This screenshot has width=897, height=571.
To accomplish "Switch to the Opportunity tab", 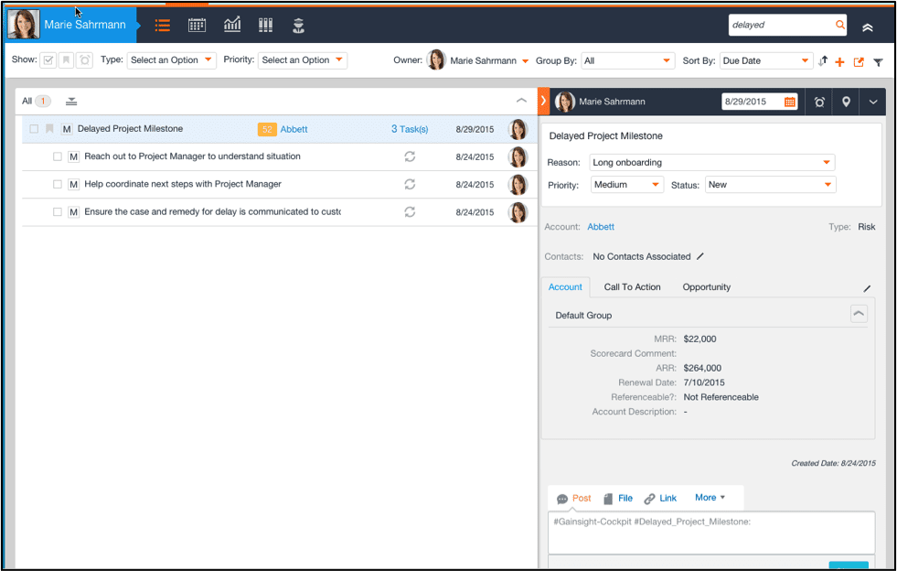I will click(706, 287).
